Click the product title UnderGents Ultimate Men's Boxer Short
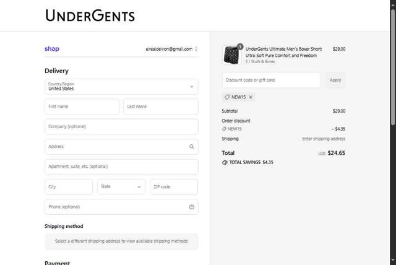This screenshot has height=265, width=396. click(283, 52)
